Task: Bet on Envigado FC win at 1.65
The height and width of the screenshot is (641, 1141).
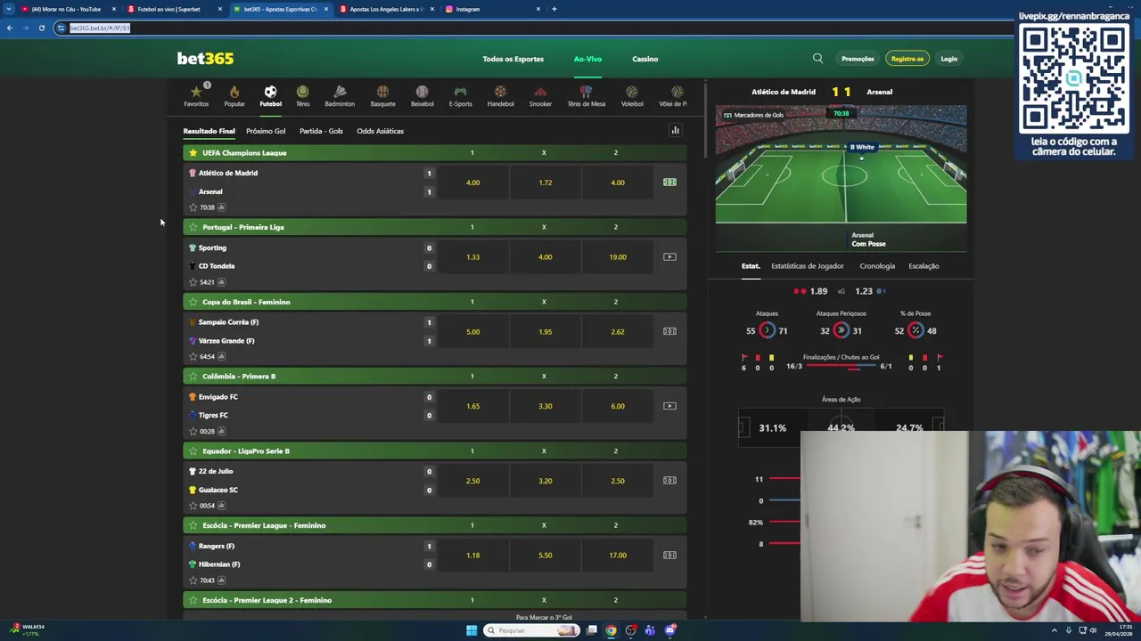Action: click(472, 406)
